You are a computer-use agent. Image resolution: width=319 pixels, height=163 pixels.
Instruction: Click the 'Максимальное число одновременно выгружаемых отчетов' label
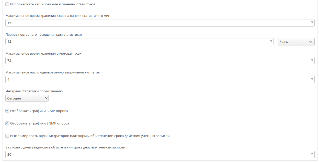(x=52, y=72)
